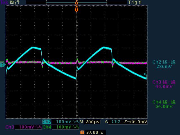180x135 pixels.
Task: Click the Ch3 AC coupling bandwidth icon
Action: coord(38,127)
